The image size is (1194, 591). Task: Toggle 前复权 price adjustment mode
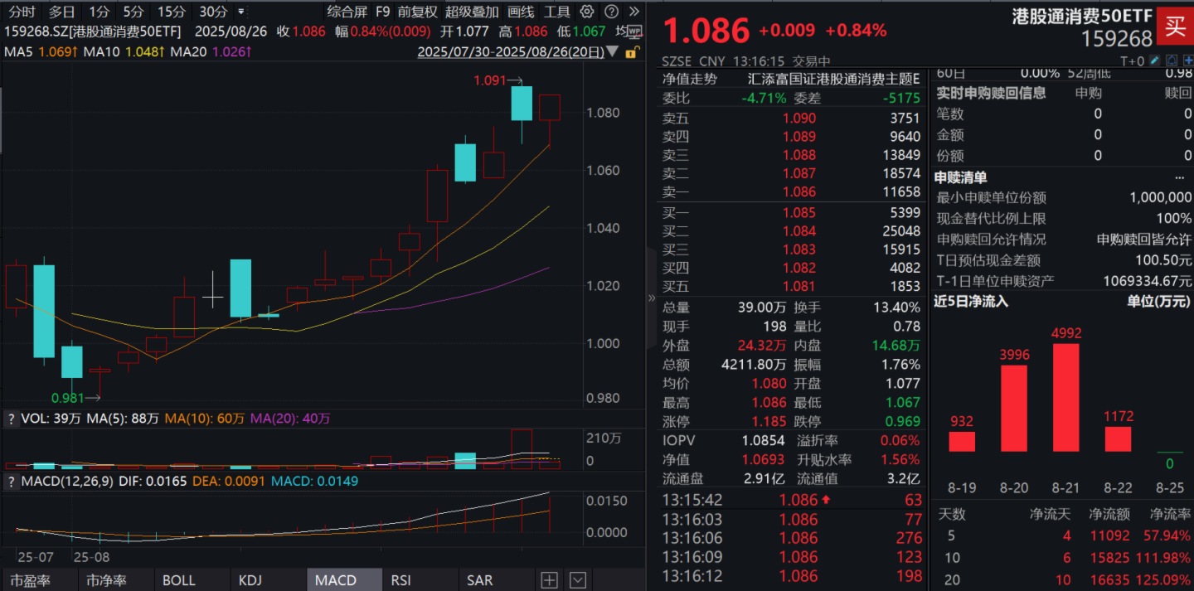pyautogui.click(x=417, y=12)
